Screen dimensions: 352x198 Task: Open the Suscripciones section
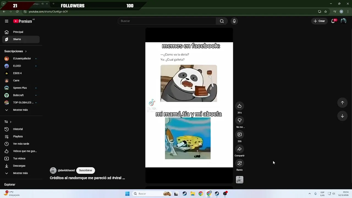[x=15, y=51]
